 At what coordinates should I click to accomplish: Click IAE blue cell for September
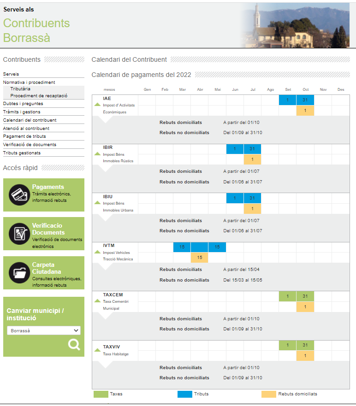[x=288, y=100]
